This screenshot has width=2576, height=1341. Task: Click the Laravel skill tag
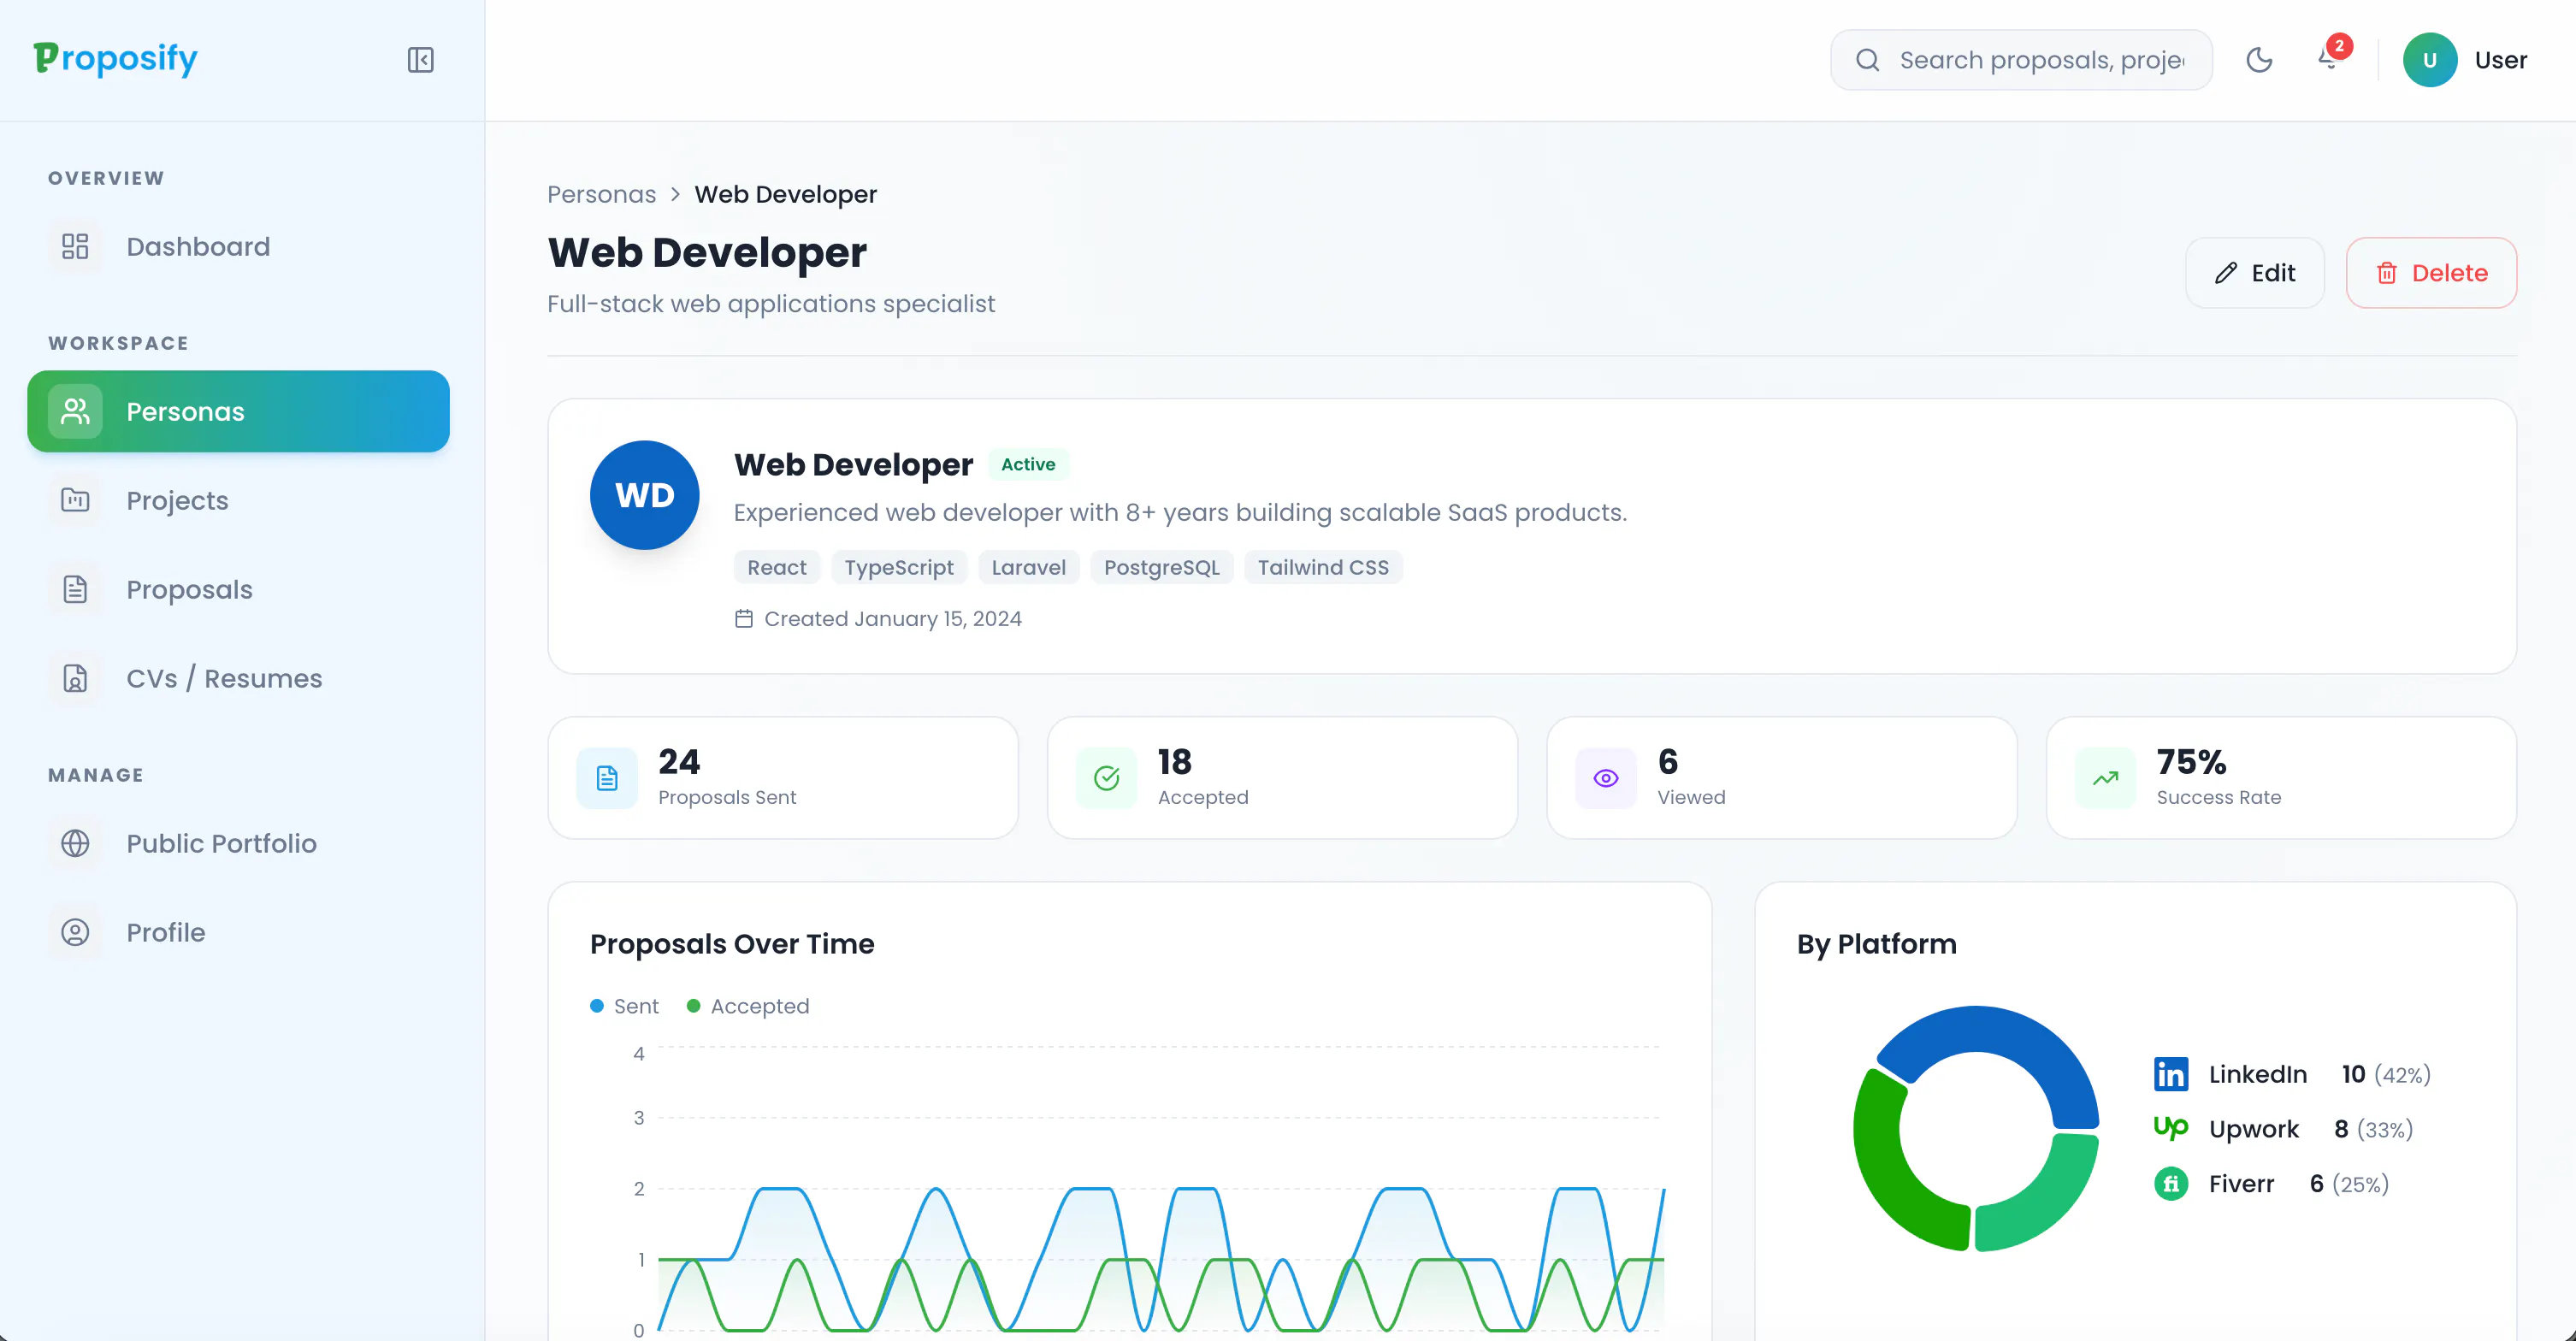(x=1028, y=567)
